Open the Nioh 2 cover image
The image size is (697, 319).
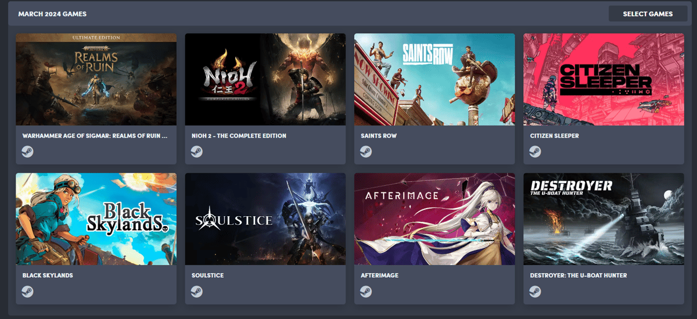tap(265, 79)
